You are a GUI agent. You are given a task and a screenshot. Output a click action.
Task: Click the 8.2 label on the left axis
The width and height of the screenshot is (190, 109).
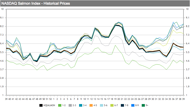[x=2, y=26]
